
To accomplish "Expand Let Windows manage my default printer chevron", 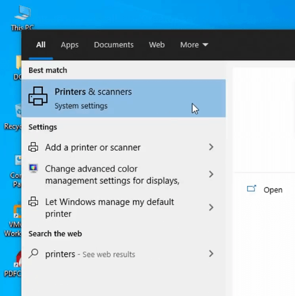I will 211,207.
